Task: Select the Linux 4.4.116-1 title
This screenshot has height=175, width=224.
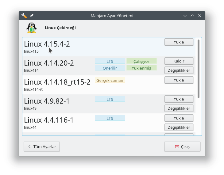Action: point(48,120)
